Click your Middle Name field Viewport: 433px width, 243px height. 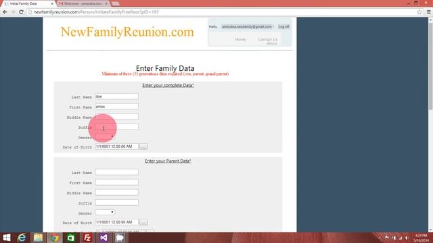tap(117, 117)
